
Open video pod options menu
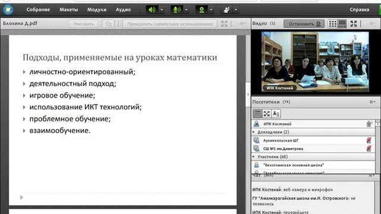point(371,23)
